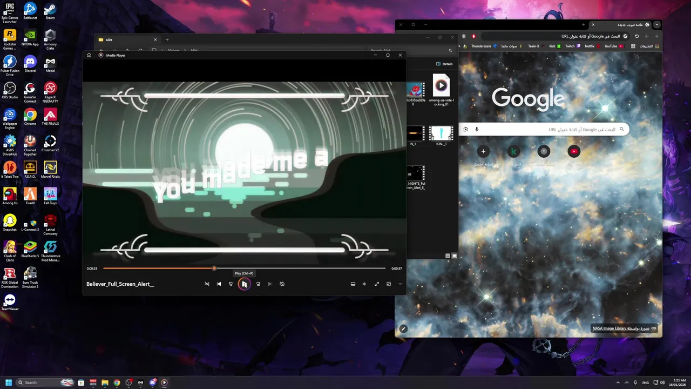The image size is (691, 389).
Task: Click the taskbar Search box
Action: 45,383
